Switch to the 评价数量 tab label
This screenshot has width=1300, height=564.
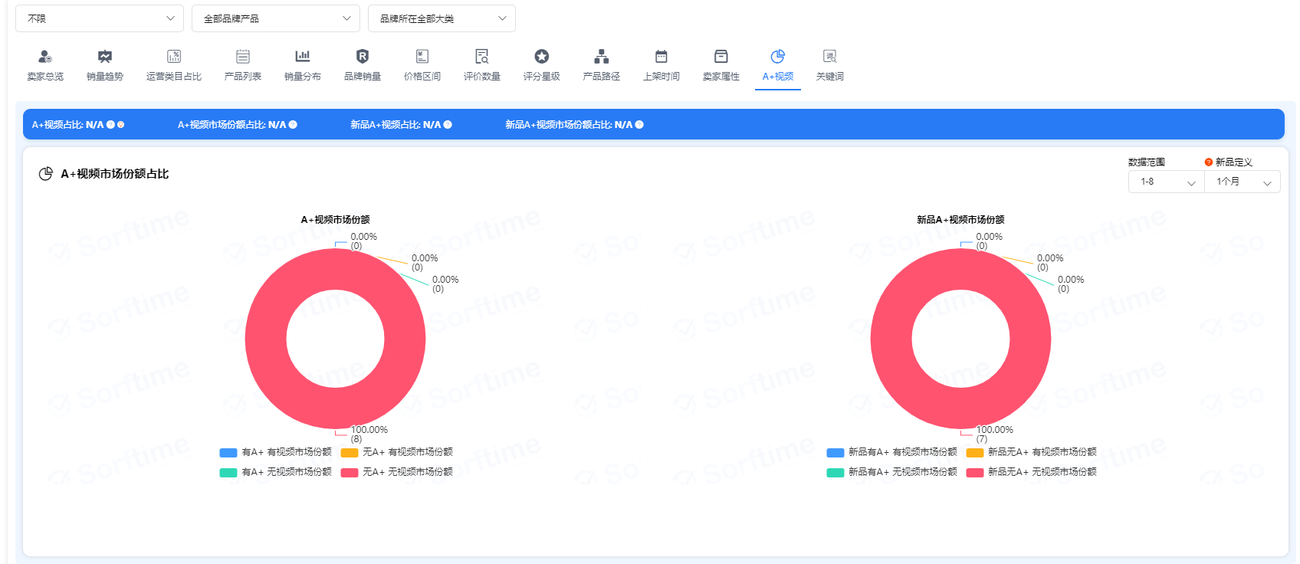(x=482, y=77)
